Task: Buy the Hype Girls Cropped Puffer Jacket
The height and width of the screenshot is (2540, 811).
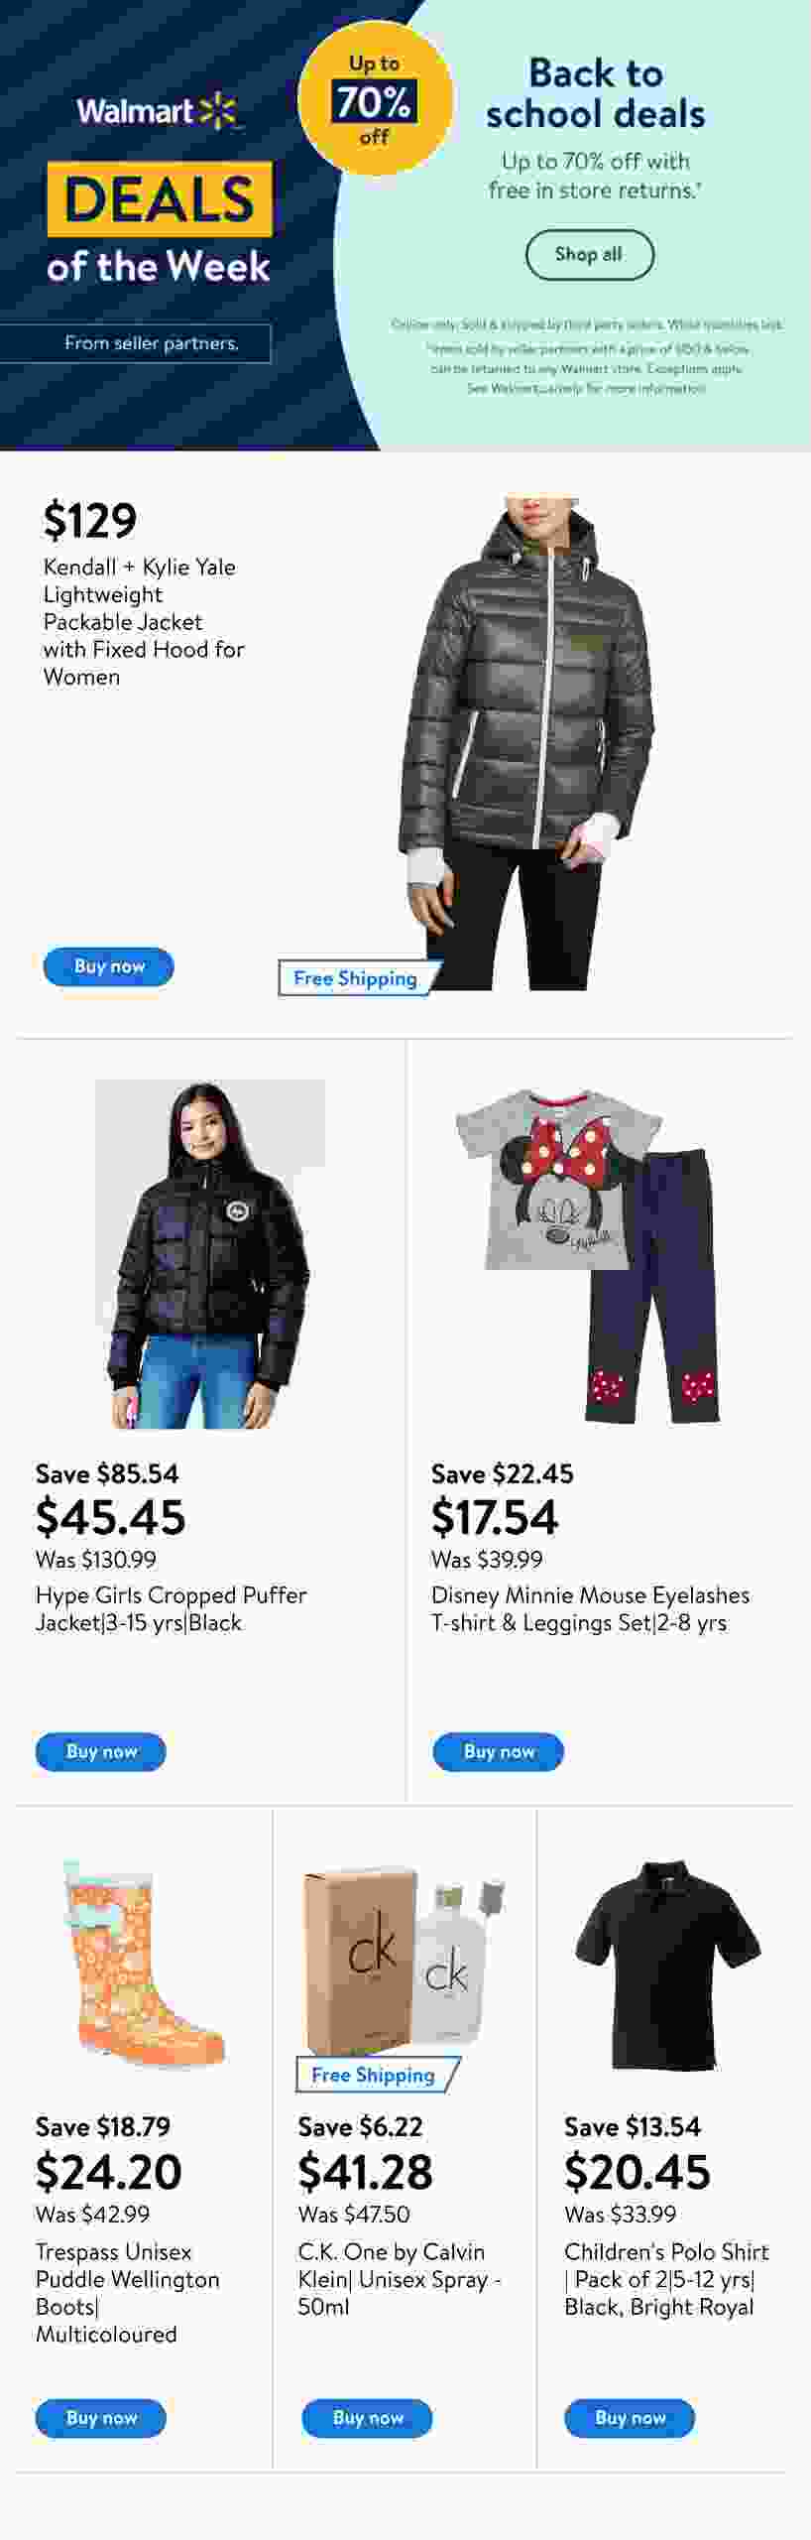Action: (x=101, y=1752)
